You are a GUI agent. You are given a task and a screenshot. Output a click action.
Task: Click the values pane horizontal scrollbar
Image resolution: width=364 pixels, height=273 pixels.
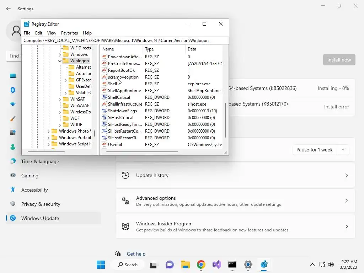(142, 152)
